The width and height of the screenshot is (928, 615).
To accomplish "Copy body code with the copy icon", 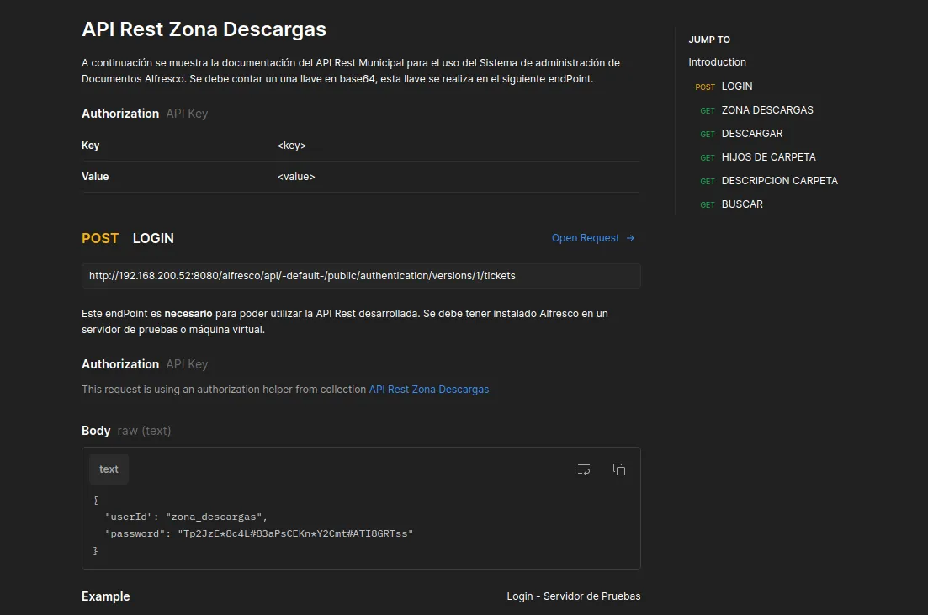I will [619, 469].
